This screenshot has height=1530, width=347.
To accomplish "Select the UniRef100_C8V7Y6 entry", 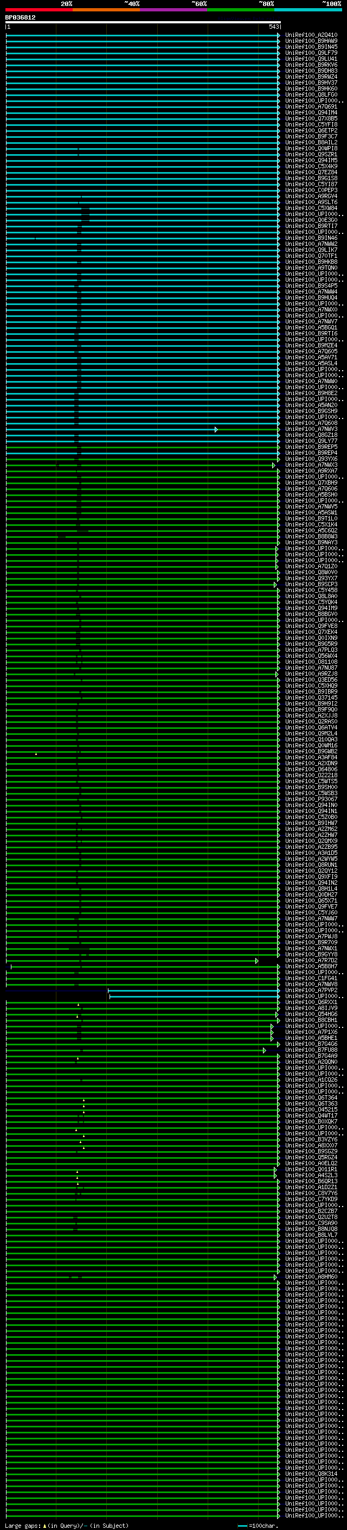I will [x=311, y=1193].
